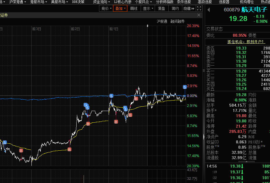Select the S marker sitting on the blue 0.00% line

point(111,96)
